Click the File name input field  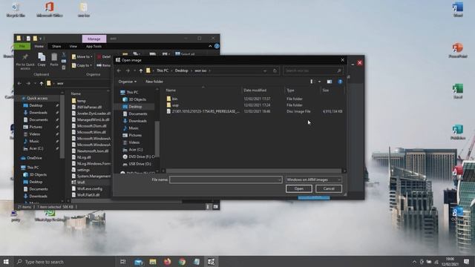[226, 179]
